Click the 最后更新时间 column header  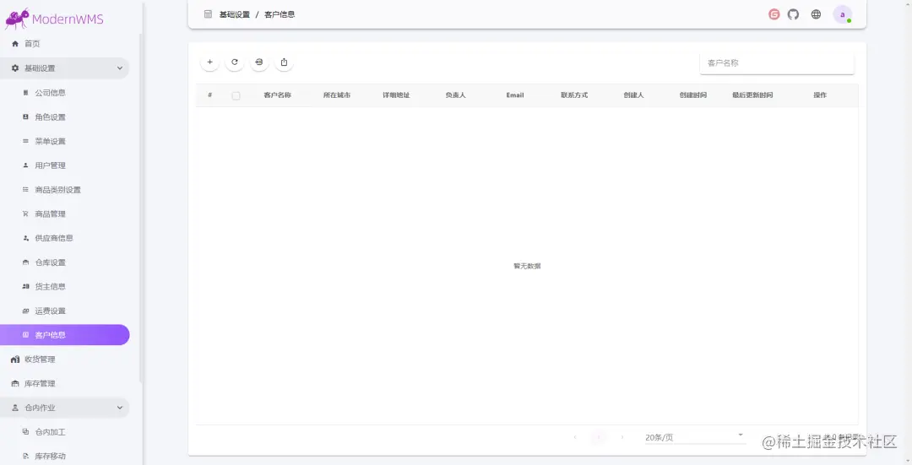pos(752,95)
